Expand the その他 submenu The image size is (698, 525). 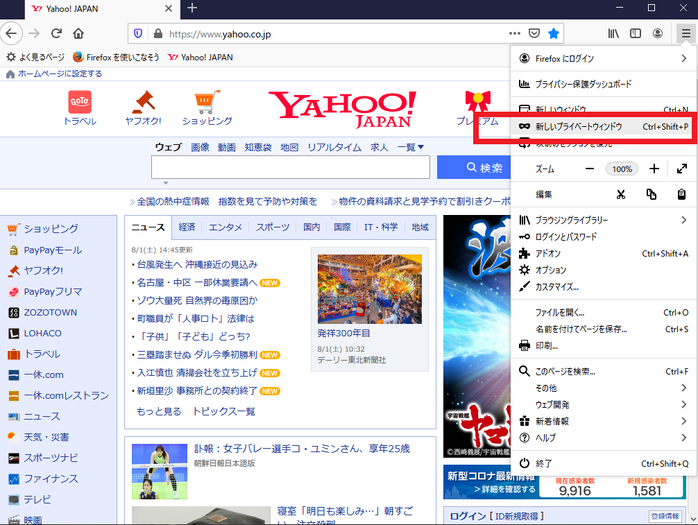(x=604, y=388)
